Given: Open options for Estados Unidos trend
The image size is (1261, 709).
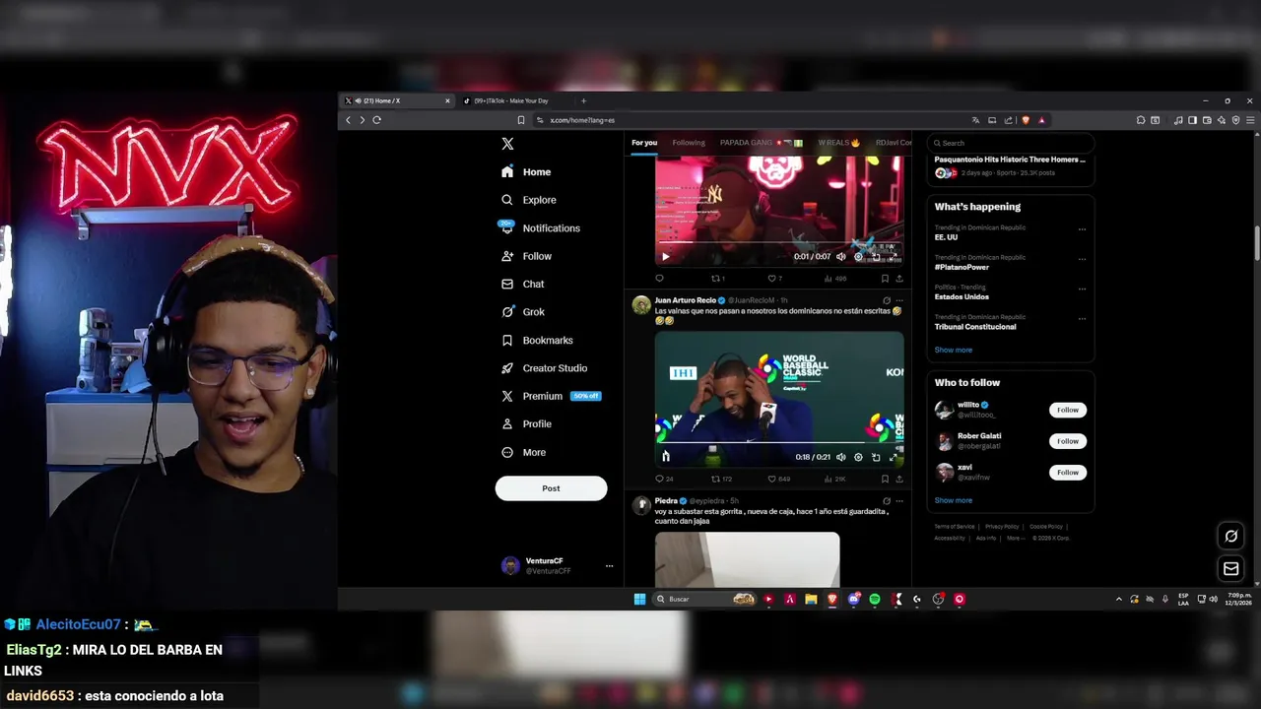Looking at the screenshot, I should pyautogui.click(x=1082, y=289).
